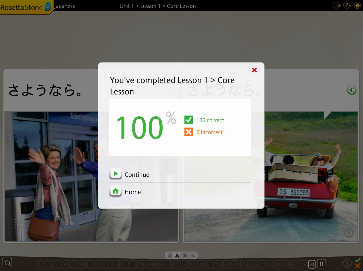
Task: Jump to screen 27
Action: [261, 264]
